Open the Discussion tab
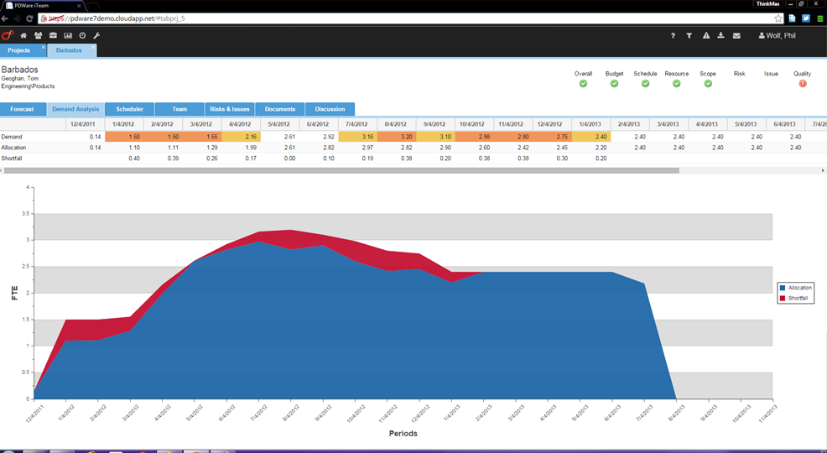 [330, 109]
